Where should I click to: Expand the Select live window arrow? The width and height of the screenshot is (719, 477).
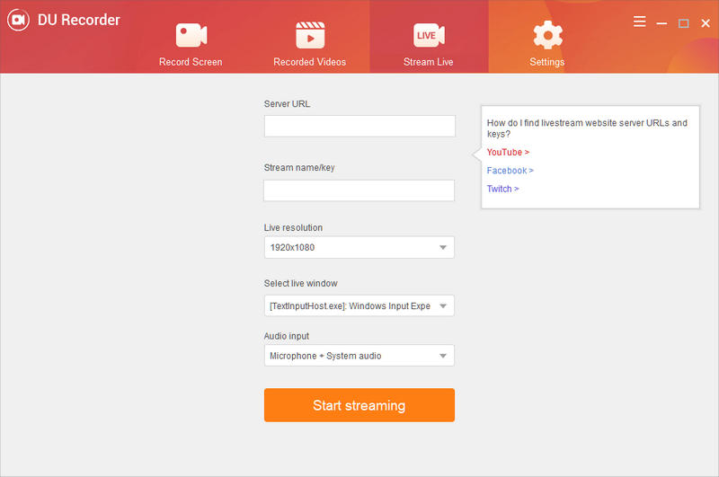443,306
